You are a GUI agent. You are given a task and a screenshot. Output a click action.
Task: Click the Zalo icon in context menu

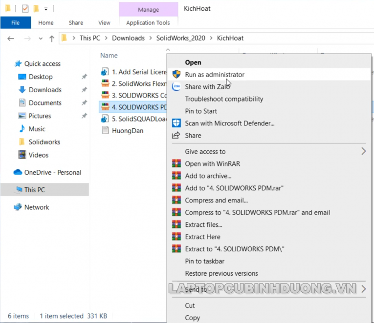click(176, 86)
